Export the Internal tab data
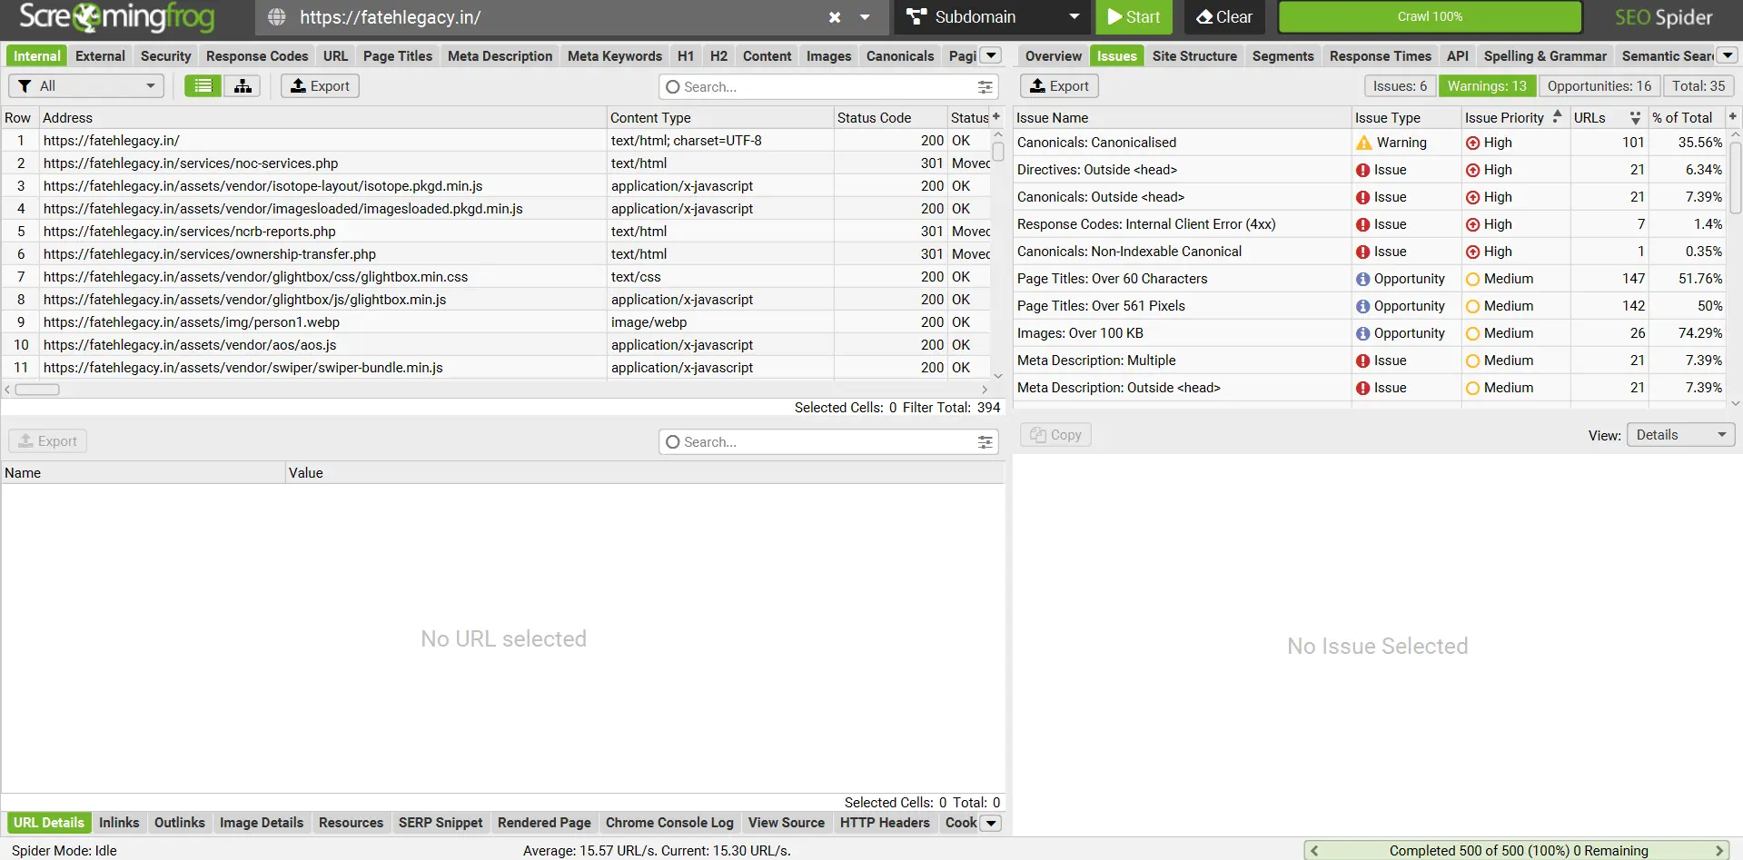 (320, 86)
